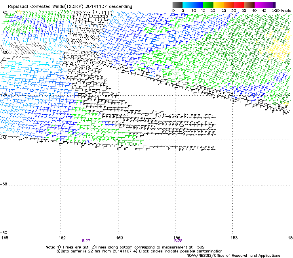Click the date text '20141107 descending'
This screenshot has height=258, width=293.
(108, 7)
